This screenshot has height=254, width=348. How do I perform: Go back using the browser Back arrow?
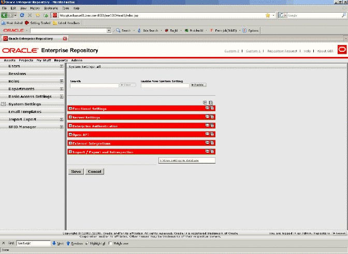(4, 16)
